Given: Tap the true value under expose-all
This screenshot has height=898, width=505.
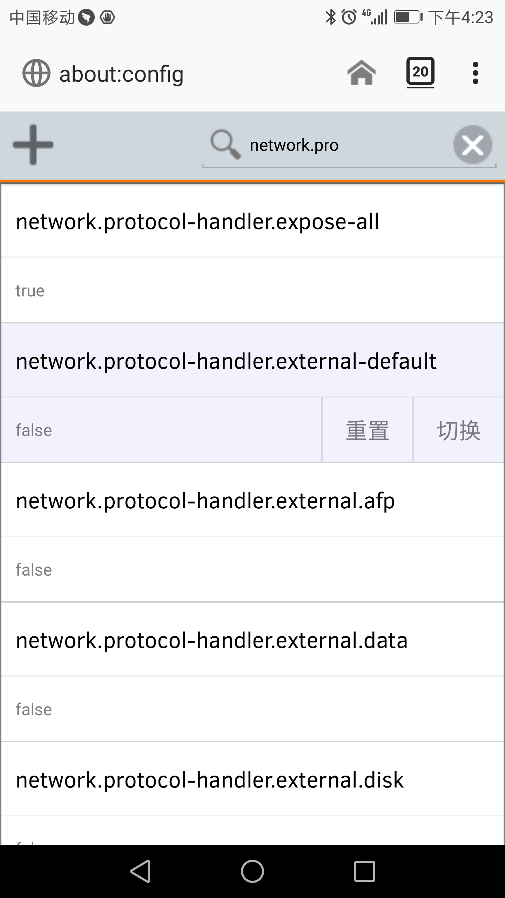Looking at the screenshot, I should point(30,291).
